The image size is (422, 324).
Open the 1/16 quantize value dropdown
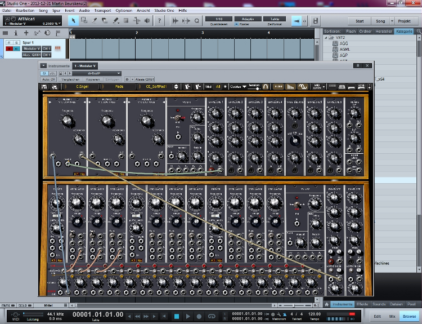(x=219, y=19)
